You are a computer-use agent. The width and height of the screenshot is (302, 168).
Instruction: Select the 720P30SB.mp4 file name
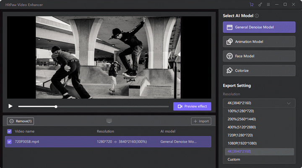[27, 142]
